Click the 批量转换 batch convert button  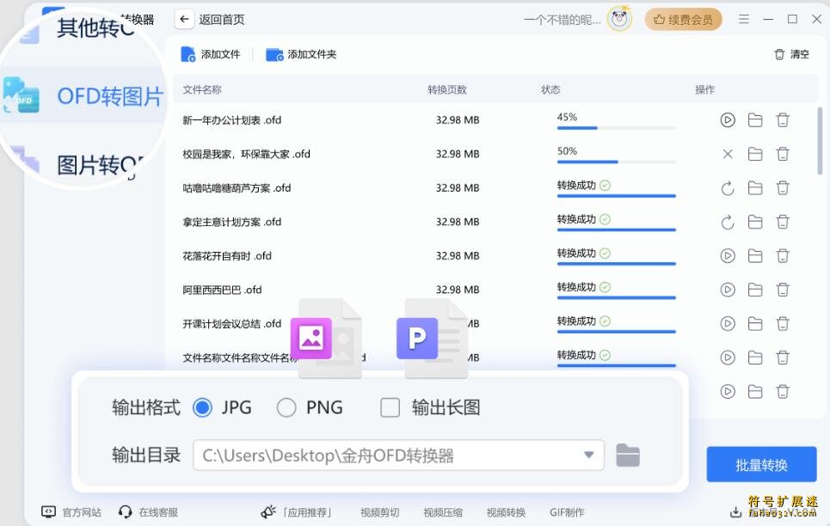click(761, 463)
